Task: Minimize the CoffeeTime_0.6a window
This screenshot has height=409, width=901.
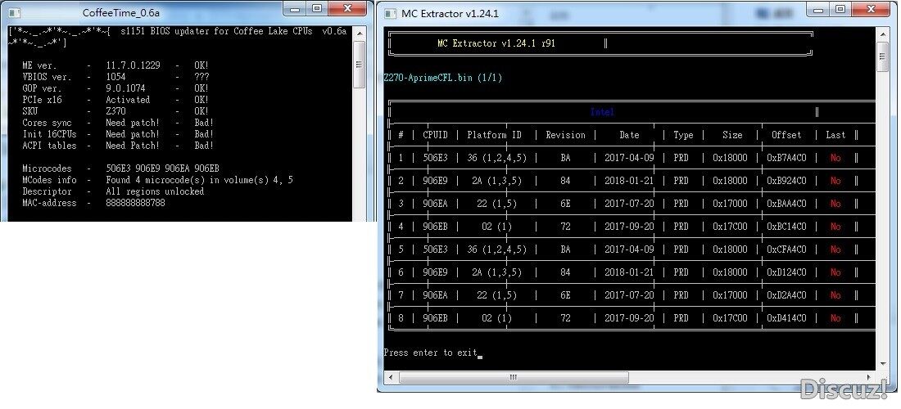Action: [x=296, y=9]
